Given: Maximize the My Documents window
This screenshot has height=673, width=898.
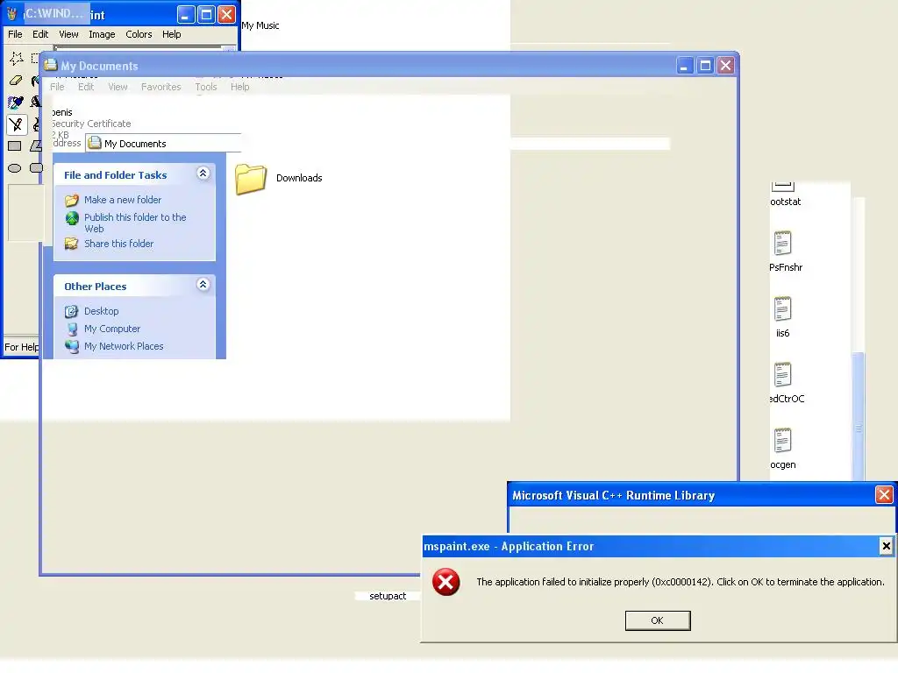Looking at the screenshot, I should pos(705,66).
